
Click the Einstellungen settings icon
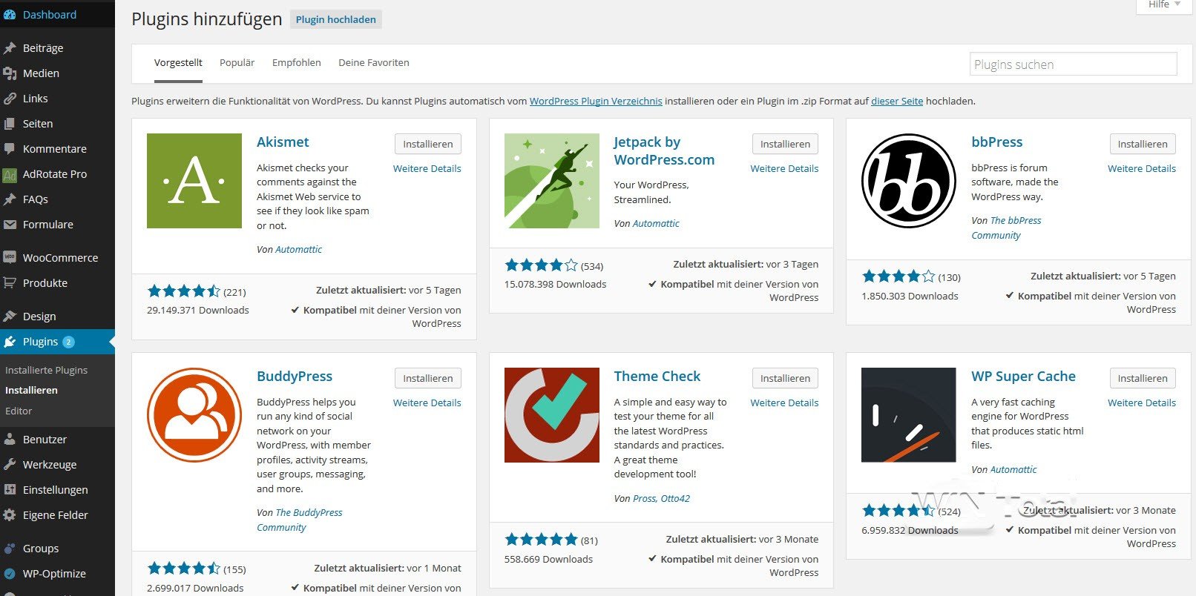(10, 490)
